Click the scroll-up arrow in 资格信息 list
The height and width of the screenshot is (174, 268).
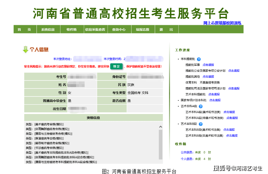click(x=160, y=127)
